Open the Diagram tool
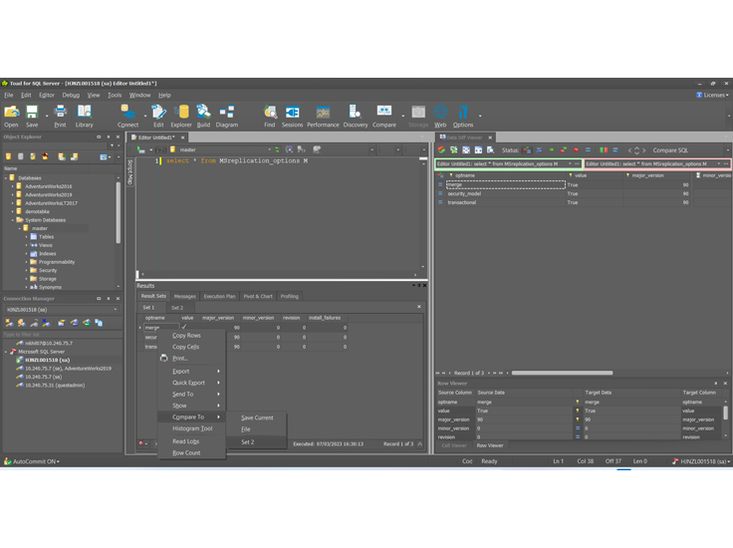This screenshot has height=548, width=733. tap(227, 116)
